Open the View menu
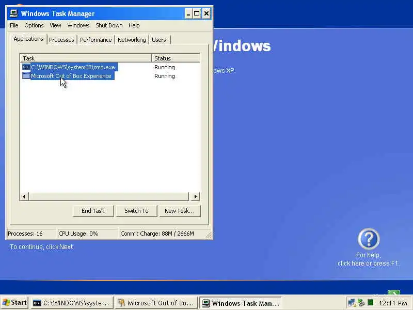413x310 pixels. 55,25
